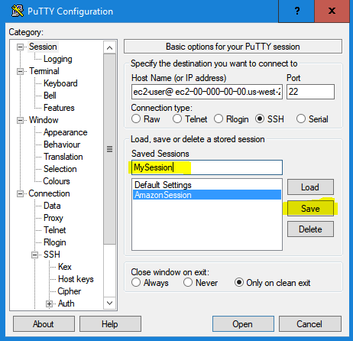The image size is (353, 341).
Task: Open the Kex category
Action: click(65, 267)
